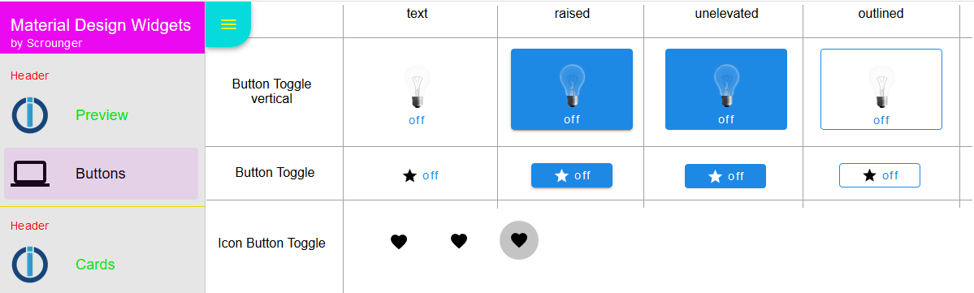The image size is (974, 293).
Task: Toggle the raised vertical lightbulb button
Action: click(571, 89)
